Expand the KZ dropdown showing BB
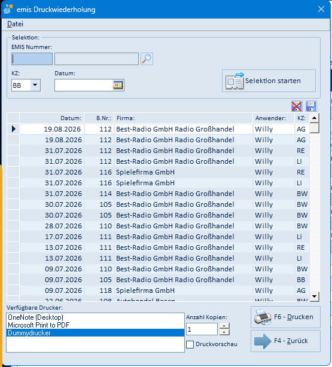The height and width of the screenshot is (367, 332). [35, 85]
